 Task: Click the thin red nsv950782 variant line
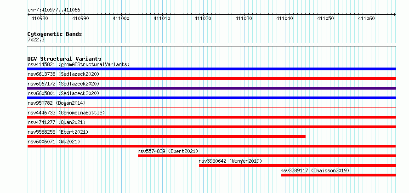[x=211, y=107]
